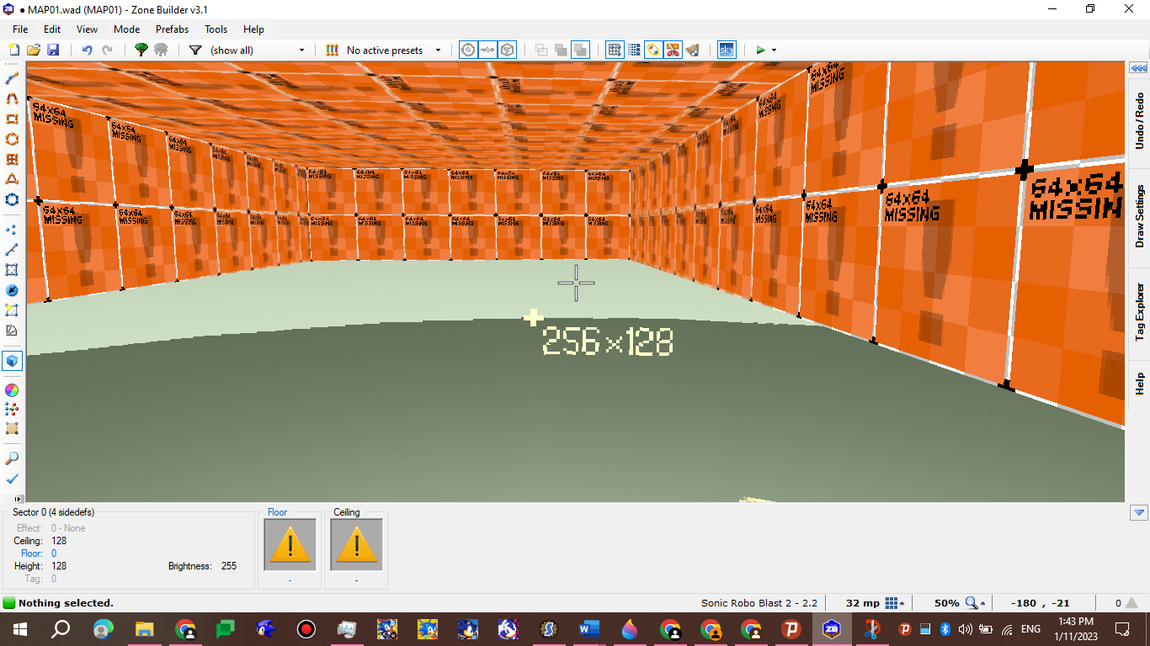
Task: Switch to Sectors mode
Action: click(x=12, y=269)
